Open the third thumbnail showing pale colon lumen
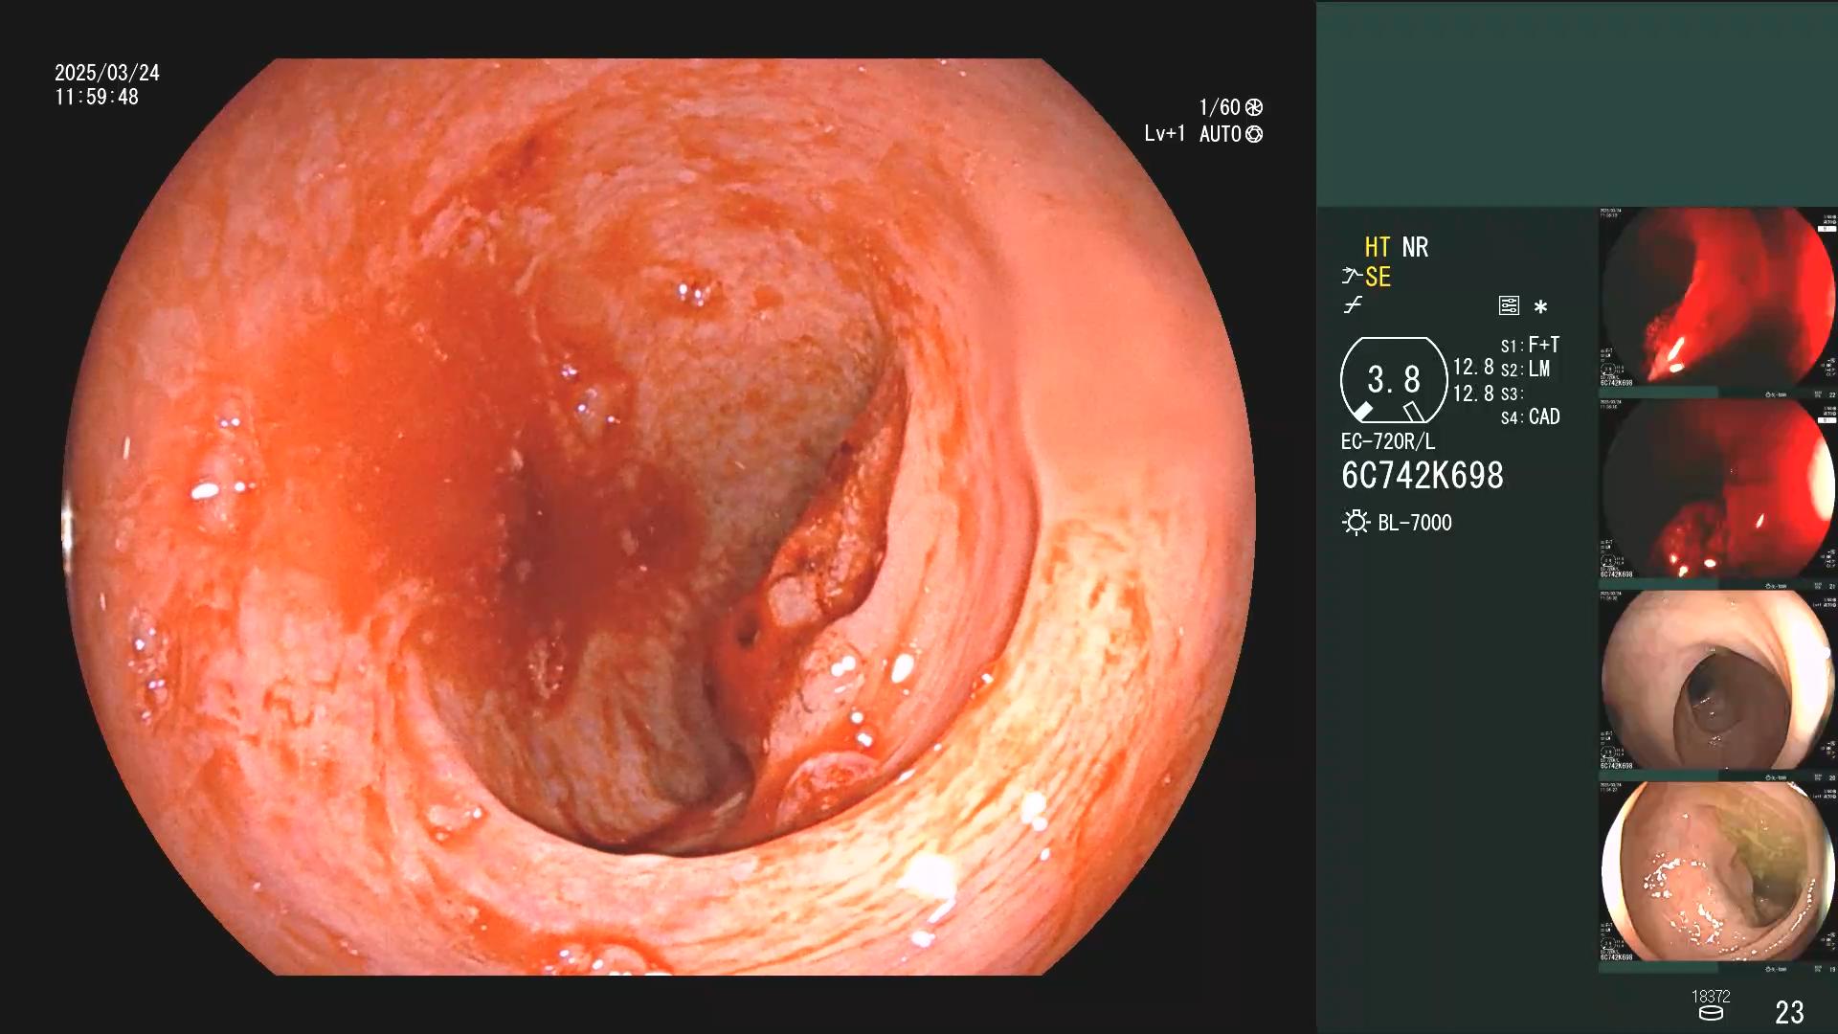Viewport: 1838px width, 1034px height. pos(1718,681)
